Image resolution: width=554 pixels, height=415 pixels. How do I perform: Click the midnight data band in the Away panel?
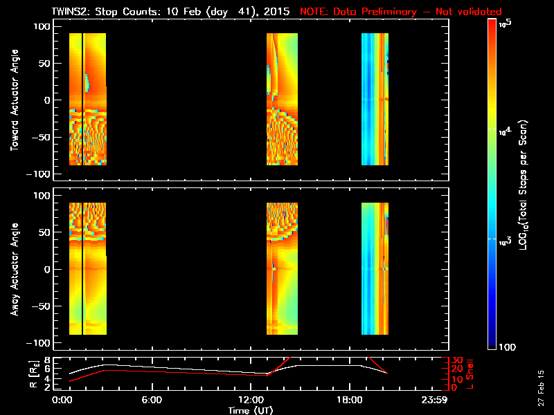click(88, 268)
